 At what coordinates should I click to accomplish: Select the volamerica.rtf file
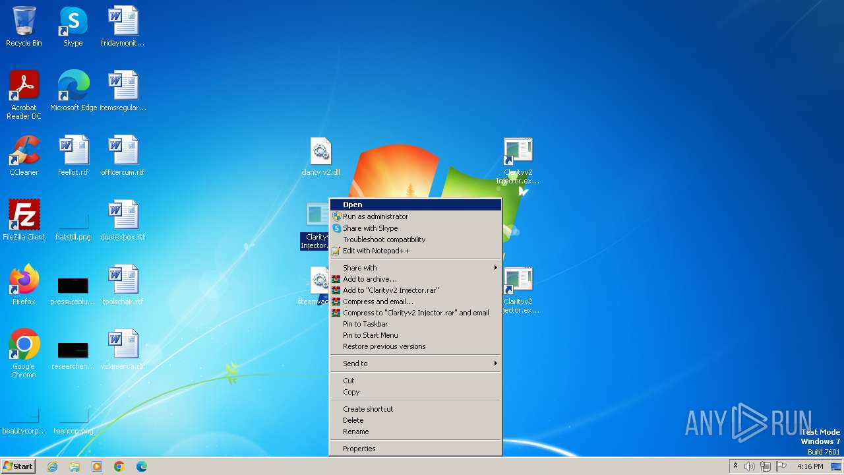point(123,350)
